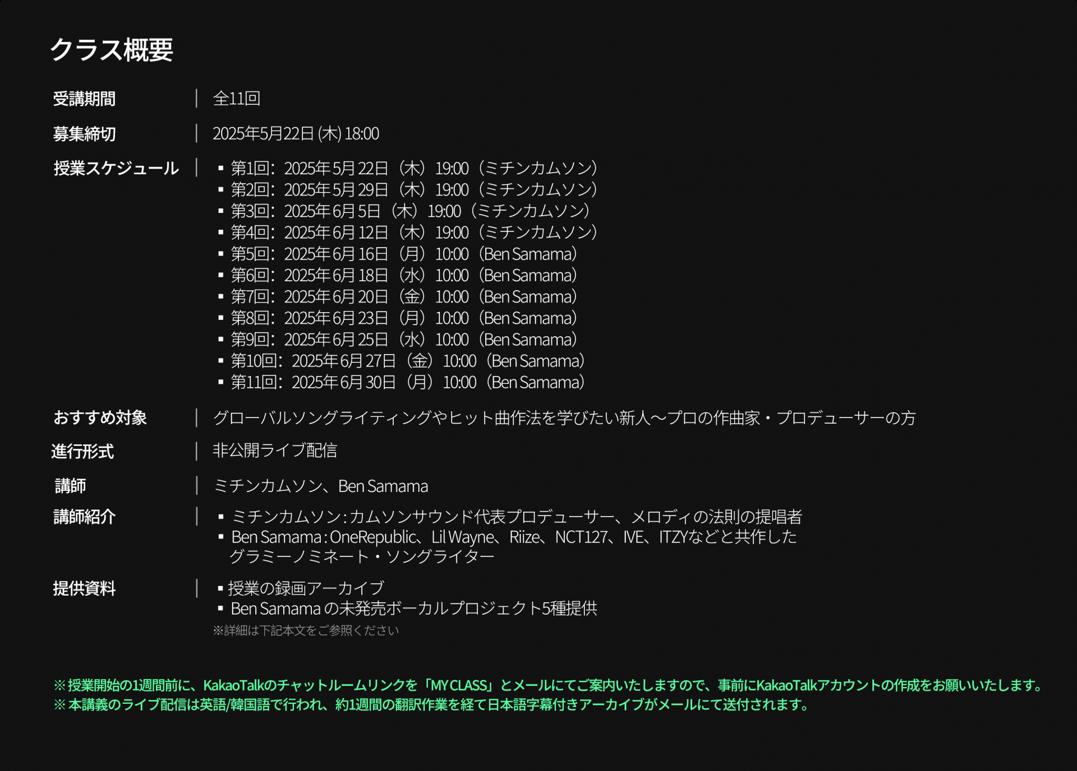Select the 第7回 6月20日 schedule entry
This screenshot has height=771, width=1077.
403,297
